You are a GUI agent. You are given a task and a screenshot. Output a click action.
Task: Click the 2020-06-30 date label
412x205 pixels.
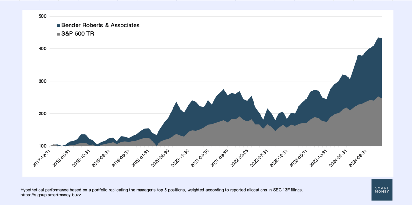[160, 158]
